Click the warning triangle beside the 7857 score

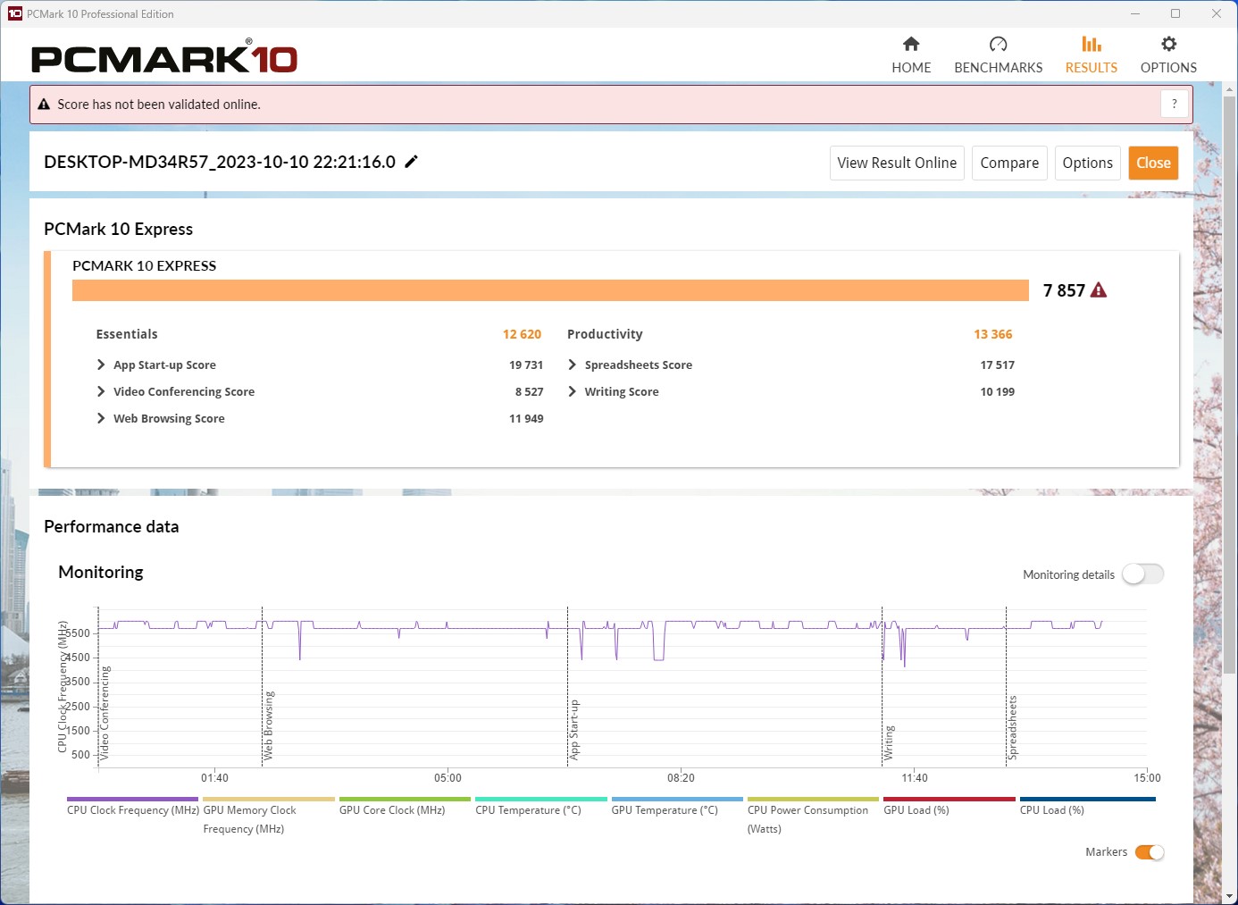(x=1099, y=289)
